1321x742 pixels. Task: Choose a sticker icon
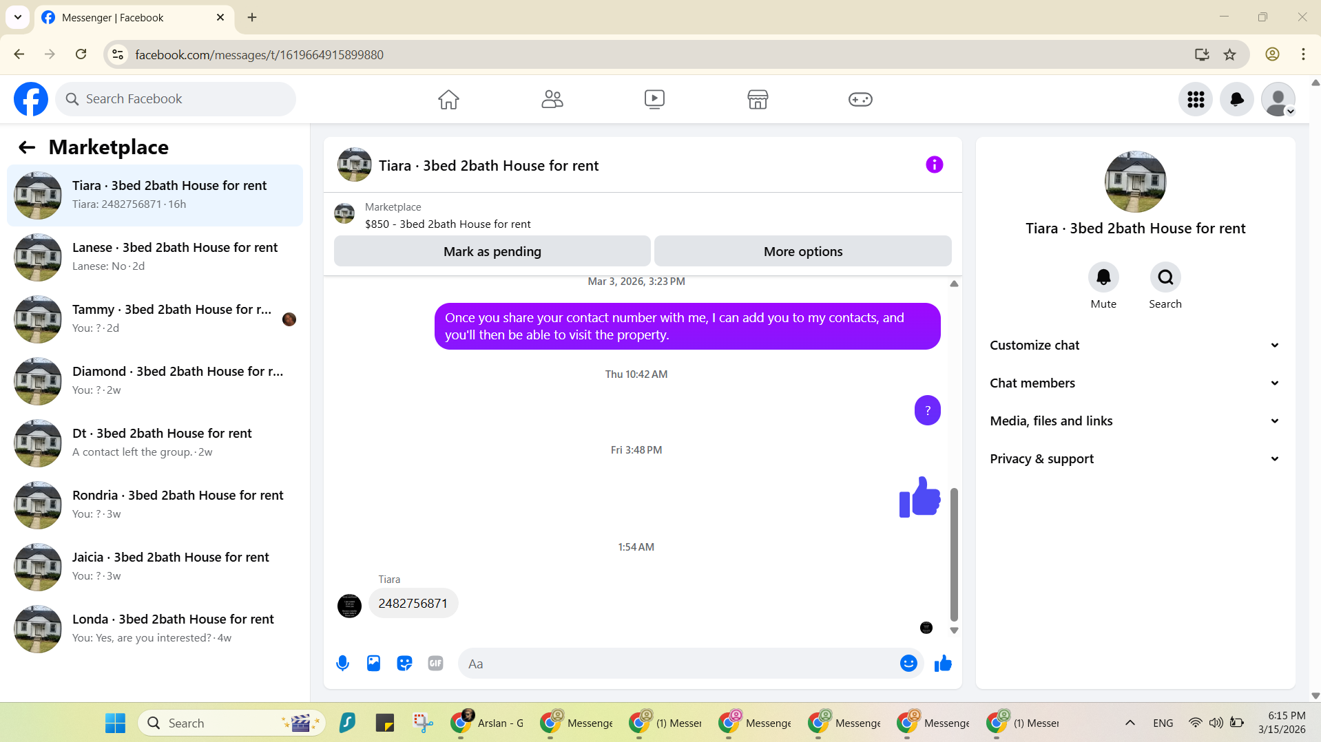point(404,664)
